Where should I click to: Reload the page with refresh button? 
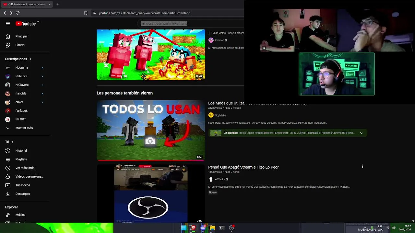[x=18, y=13]
